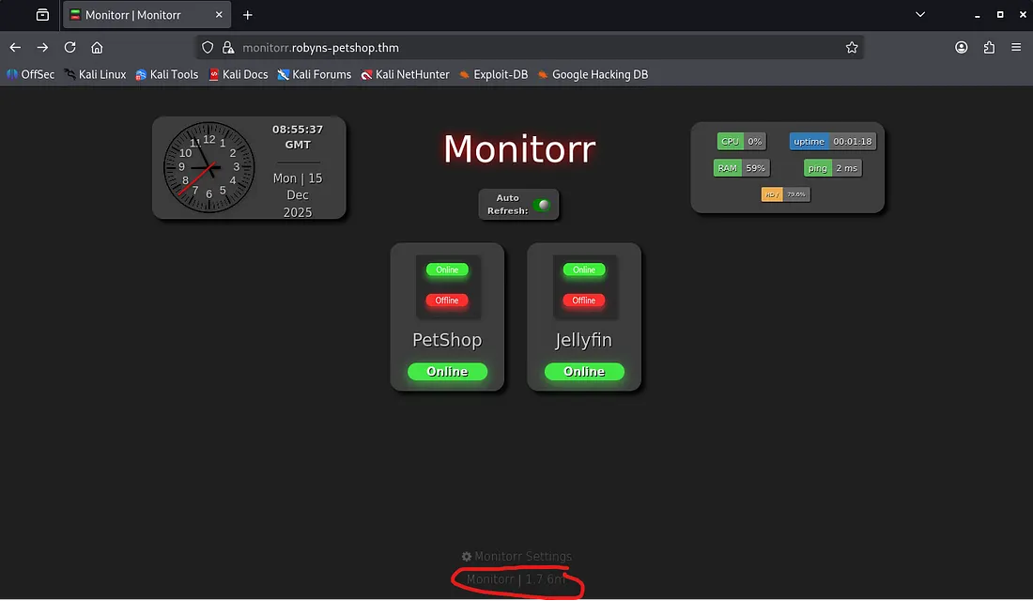Viewport: 1033px width, 601px height.
Task: Open the Jellyfin service tile
Action: pos(583,316)
